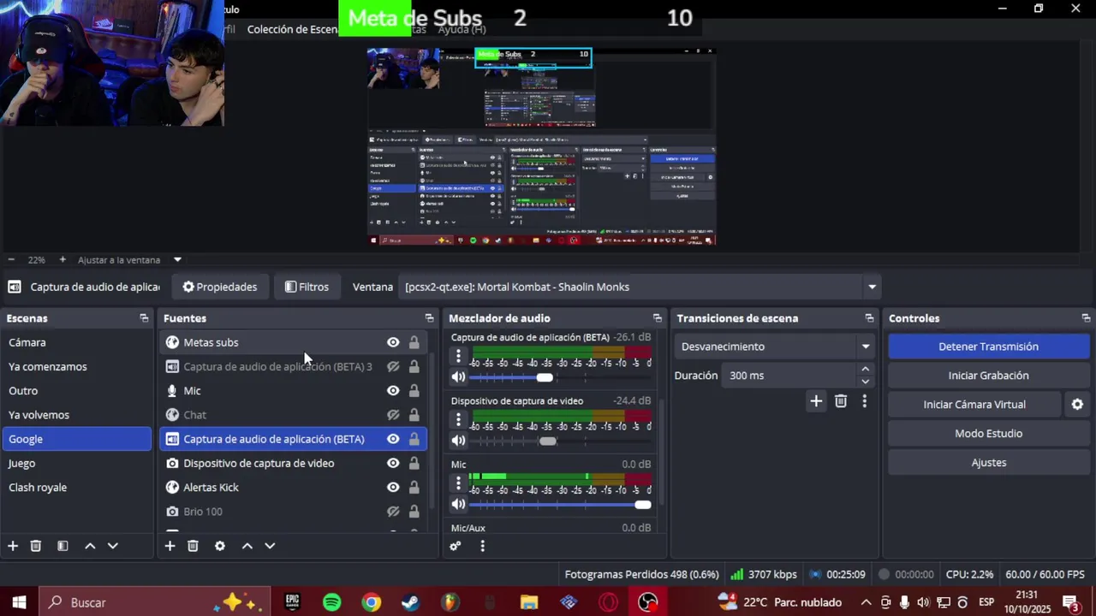Viewport: 1096px width, 616px height.
Task: Remove scene transition with trash icon
Action: [841, 400]
